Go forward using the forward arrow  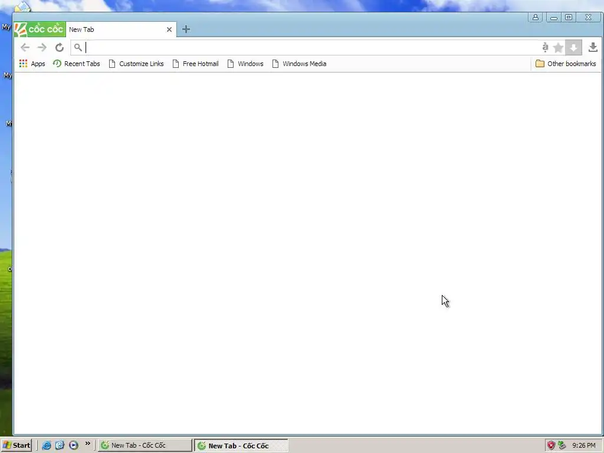42,47
